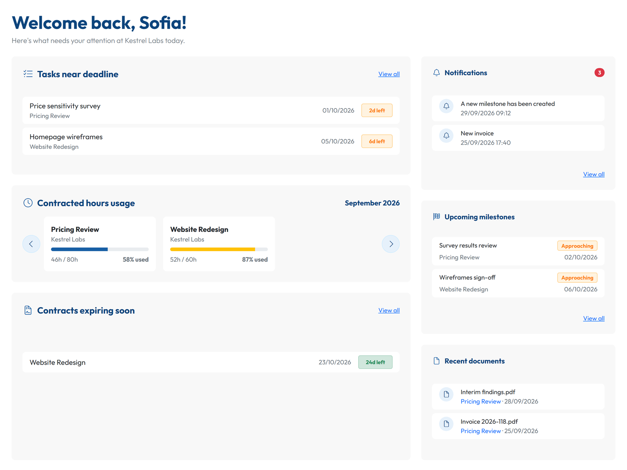This screenshot has height=470, width=627.
Task: Open Pricing Review link under Invoice 2026-118.pdf
Action: pos(480,431)
